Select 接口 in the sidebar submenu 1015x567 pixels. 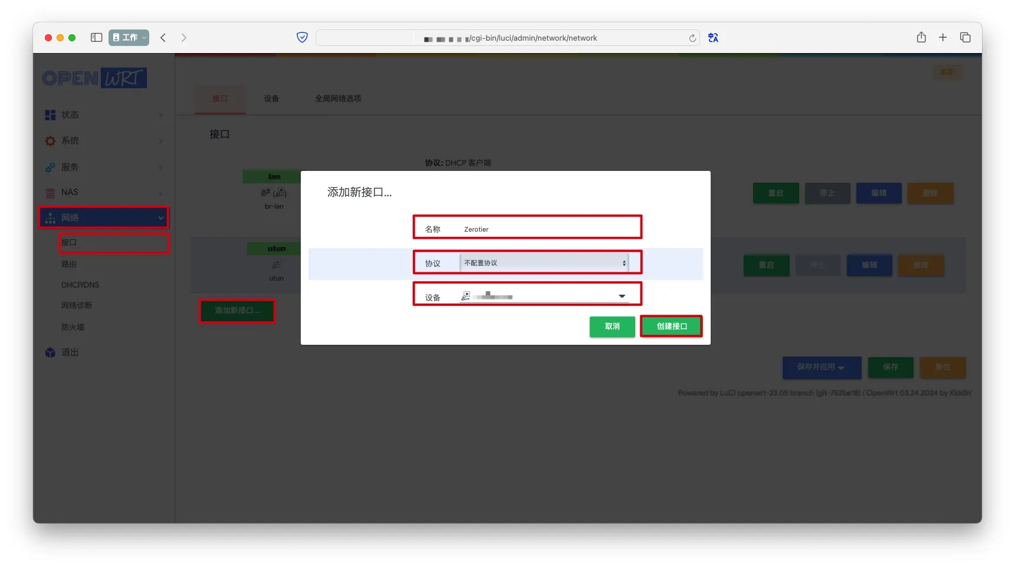tap(69, 243)
